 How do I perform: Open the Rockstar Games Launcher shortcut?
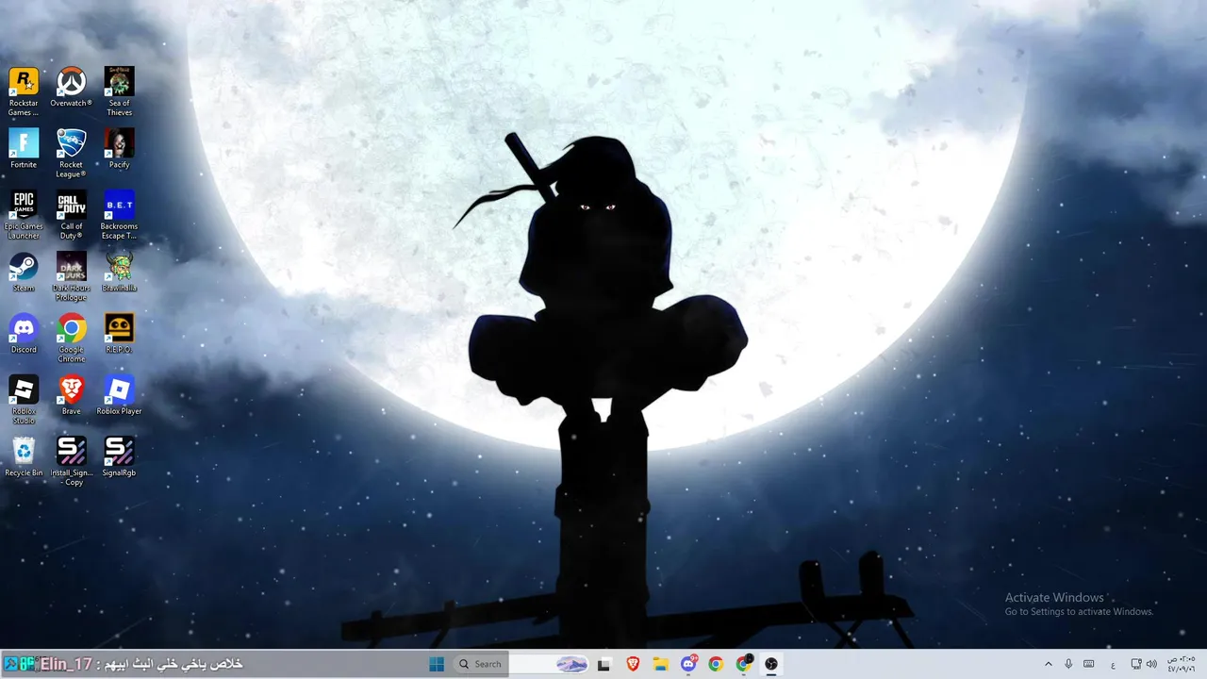coord(24,91)
